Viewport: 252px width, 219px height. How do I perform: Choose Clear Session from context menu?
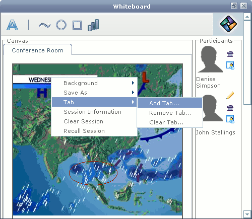pos(94,121)
